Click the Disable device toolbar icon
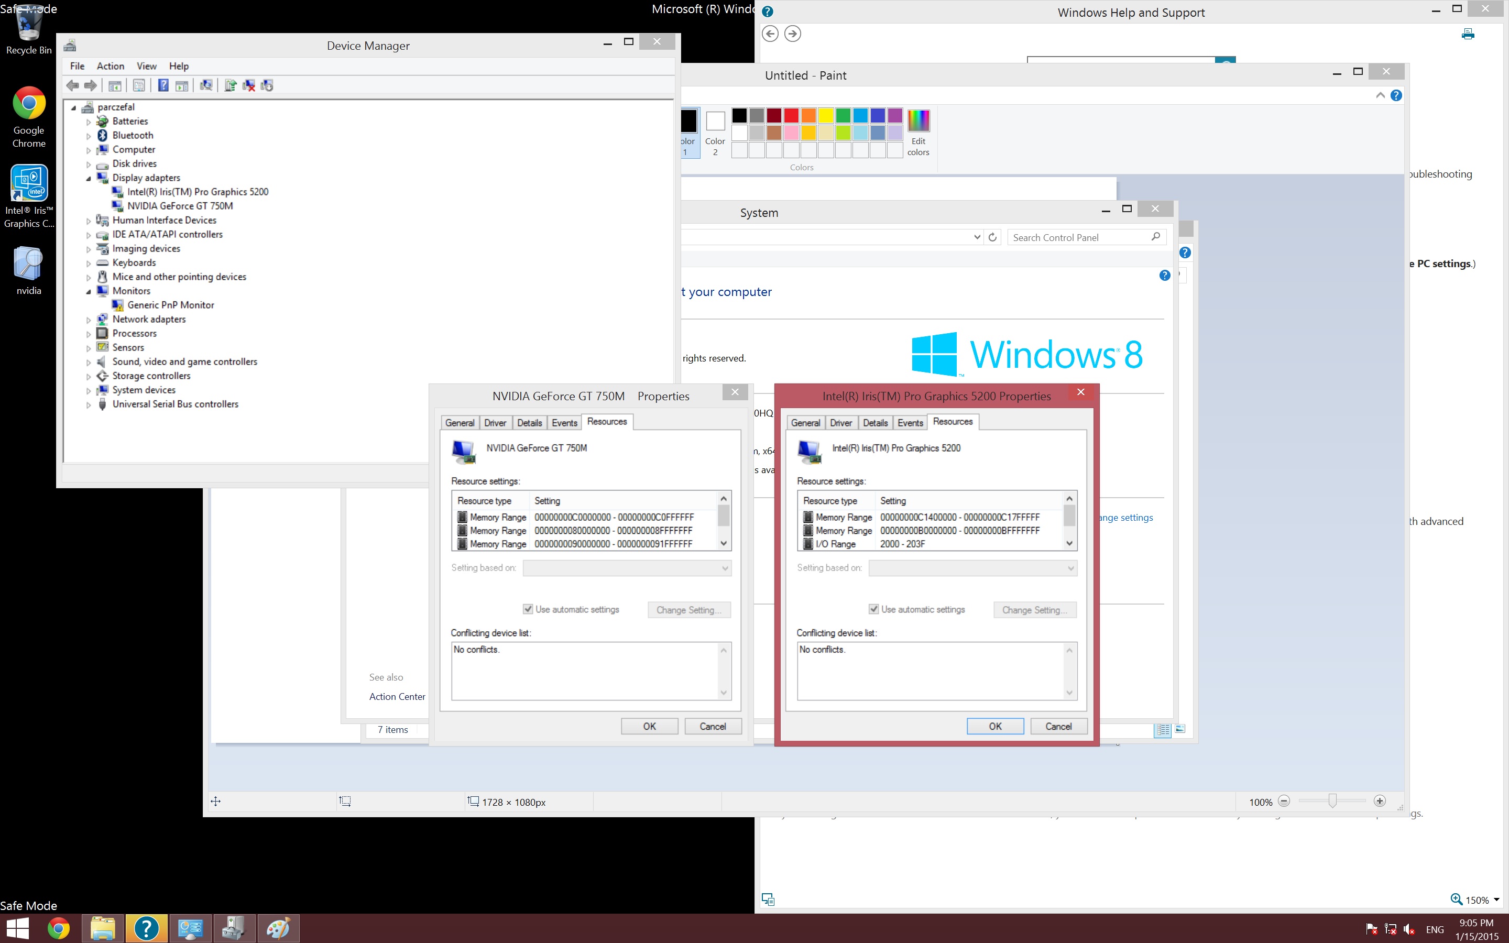This screenshot has height=943, width=1509. (x=267, y=85)
